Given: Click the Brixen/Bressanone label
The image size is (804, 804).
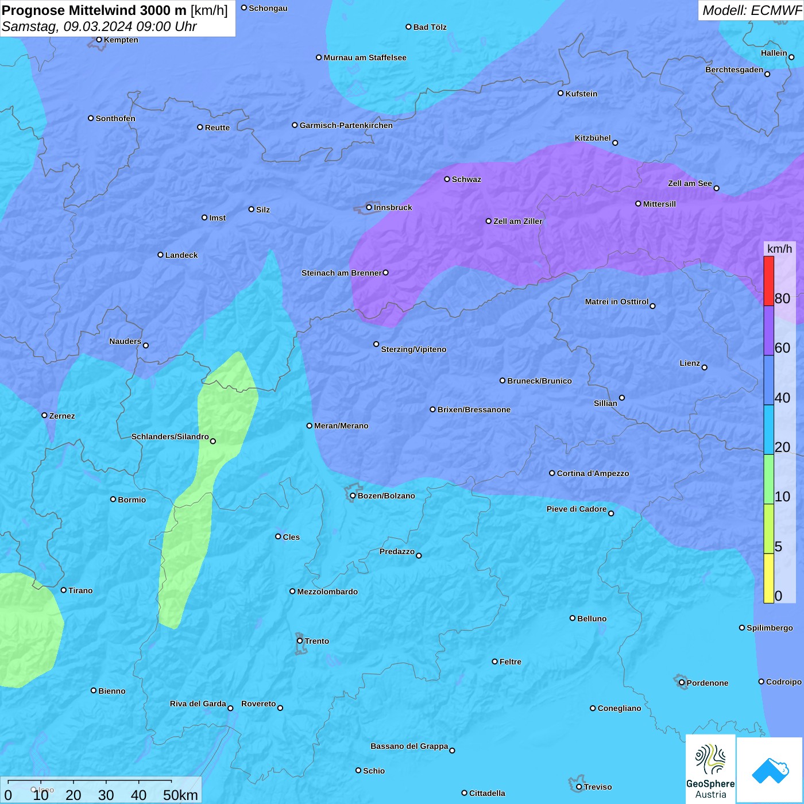Looking at the screenshot, I should [474, 409].
